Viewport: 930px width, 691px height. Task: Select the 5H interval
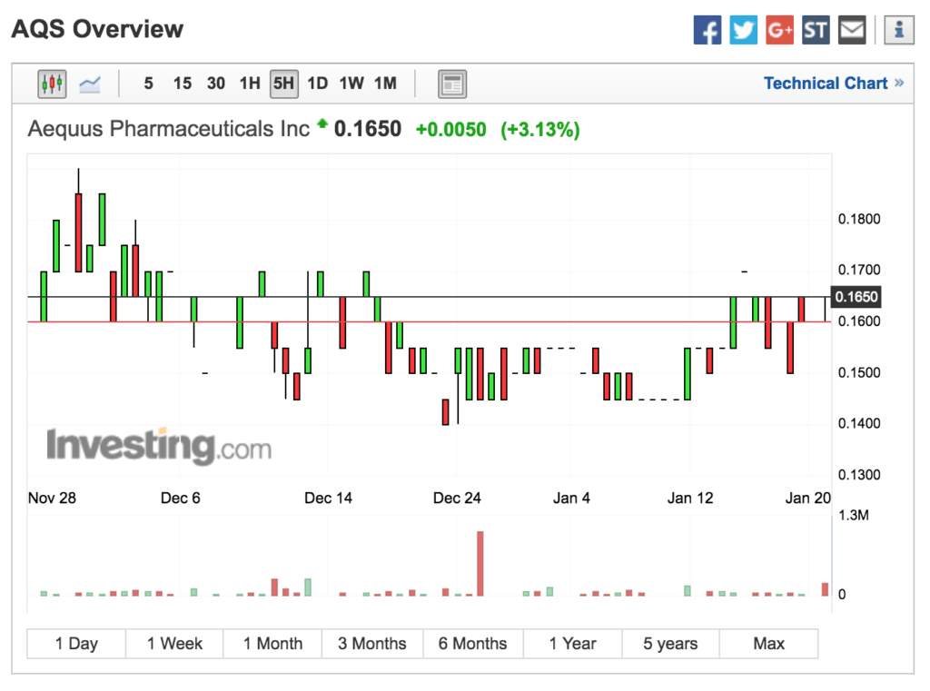(x=283, y=84)
